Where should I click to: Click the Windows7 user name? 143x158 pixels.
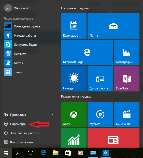[x=21, y=8]
